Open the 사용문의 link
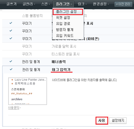Image resolution: width=134 pixels, height=129 pixels. click(x=14, y=108)
